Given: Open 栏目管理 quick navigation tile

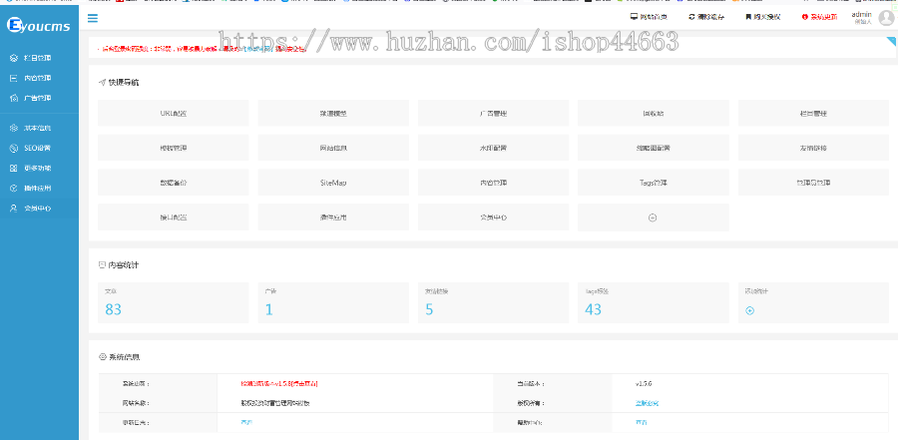Looking at the screenshot, I should [x=813, y=113].
